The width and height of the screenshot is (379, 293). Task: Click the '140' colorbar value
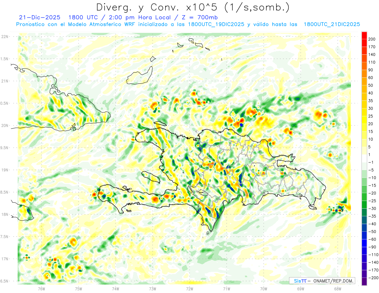point(372,55)
